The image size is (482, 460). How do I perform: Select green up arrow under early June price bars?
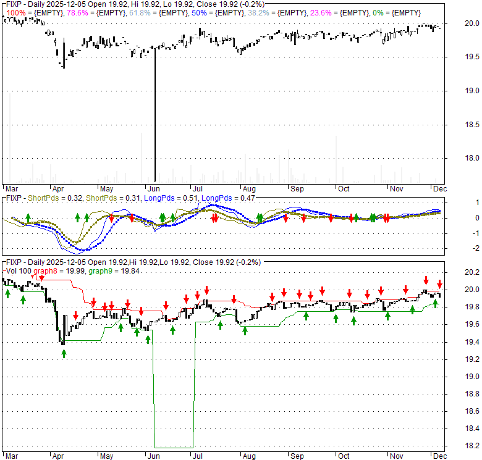coord(148,338)
